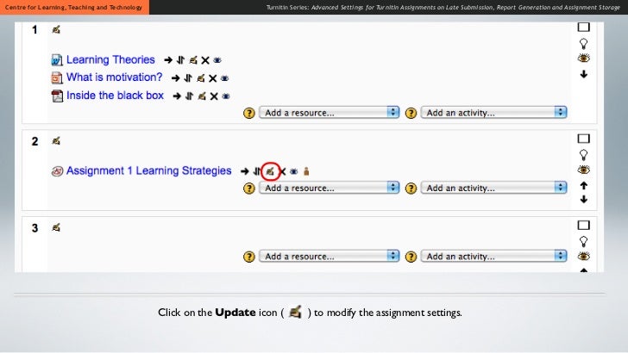Open help for Add a resource, section 2
This screenshot has width=628, height=353.
tap(249, 189)
